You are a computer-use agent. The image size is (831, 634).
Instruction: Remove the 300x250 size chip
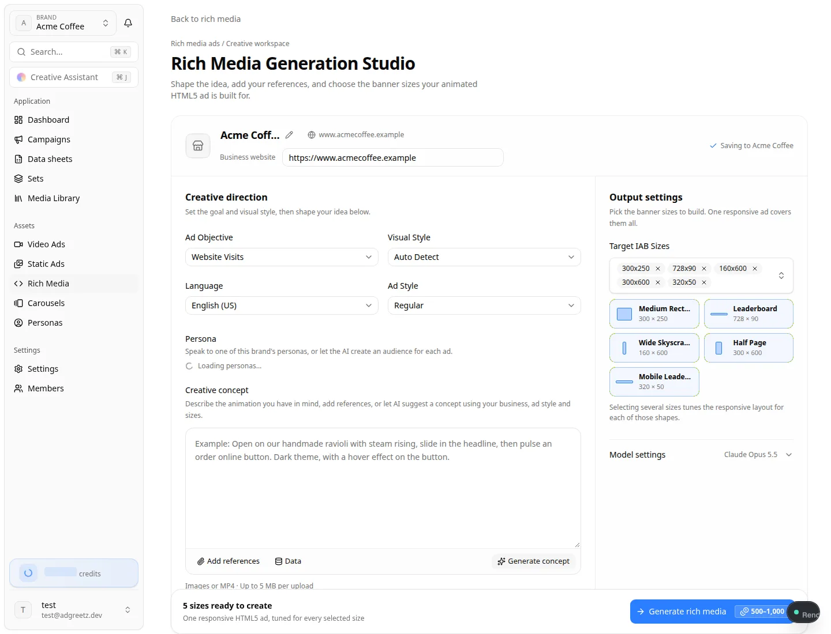click(x=658, y=269)
